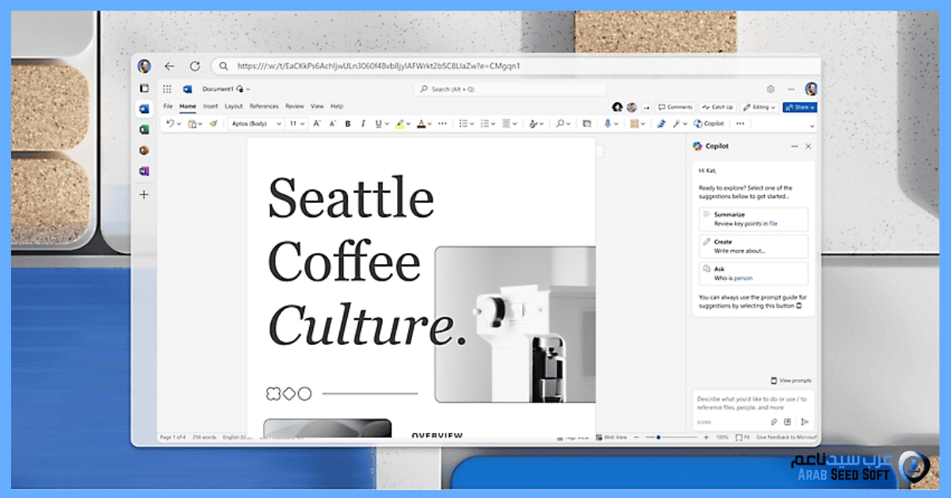This screenshot has height=498, width=951.
Task: Switch to the References tab
Action: (x=264, y=106)
